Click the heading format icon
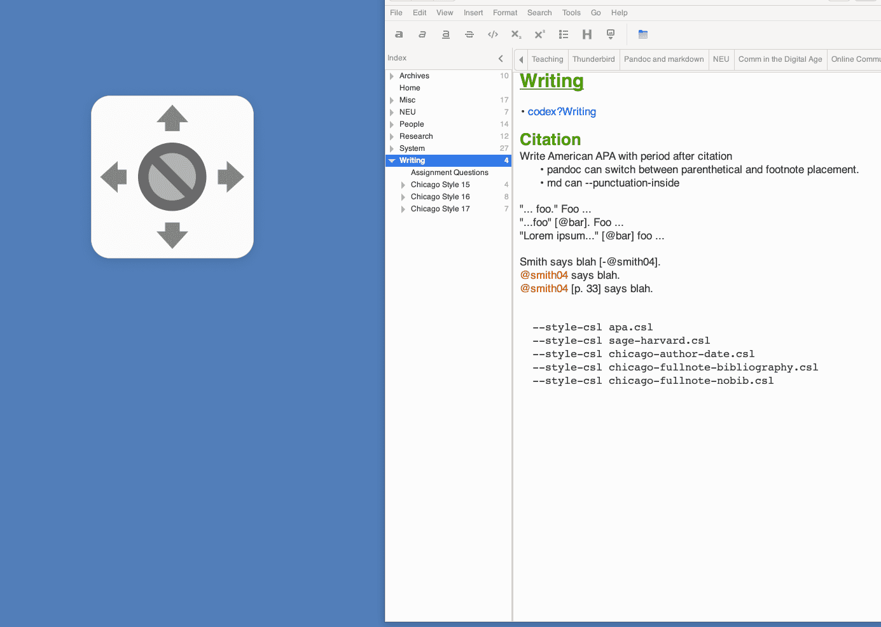This screenshot has height=627, width=881. coord(587,34)
